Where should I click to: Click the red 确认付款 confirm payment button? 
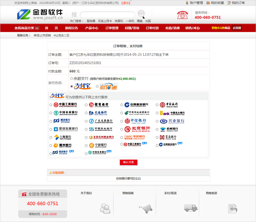click(129, 162)
